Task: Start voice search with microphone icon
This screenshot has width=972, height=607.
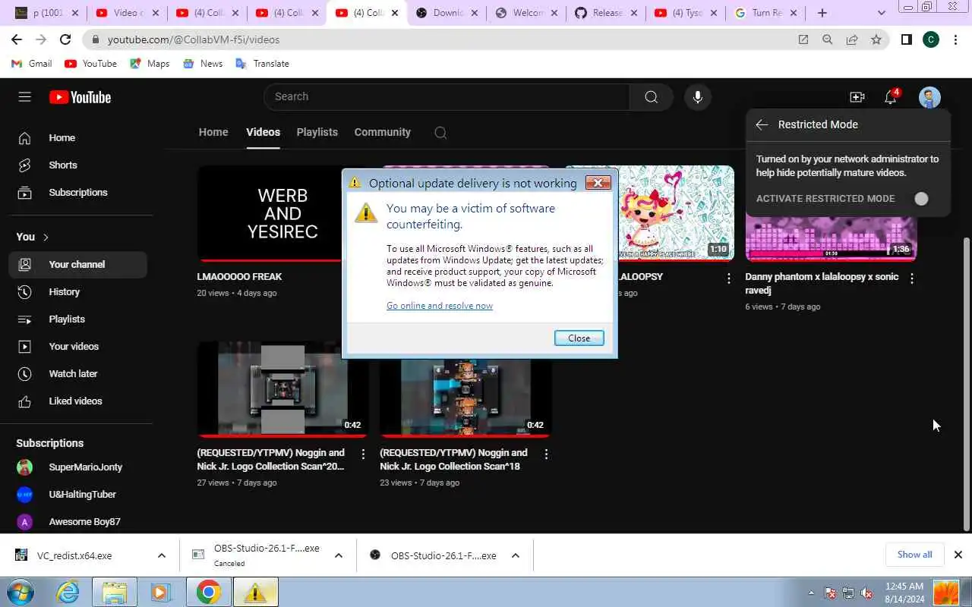Action: click(x=697, y=96)
